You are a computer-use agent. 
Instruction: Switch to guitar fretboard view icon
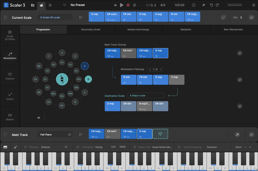pyautogui.click(x=15, y=147)
